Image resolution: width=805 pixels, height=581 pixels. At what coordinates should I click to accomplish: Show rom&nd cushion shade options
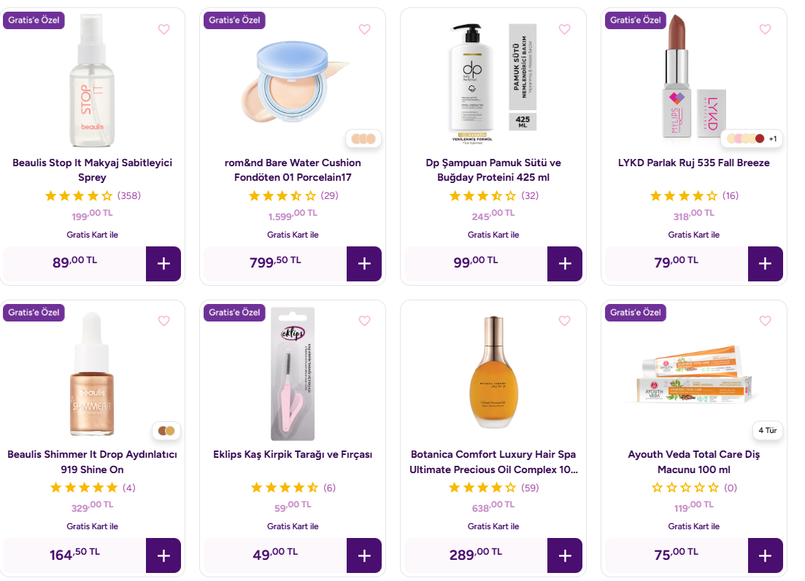pyautogui.click(x=363, y=139)
